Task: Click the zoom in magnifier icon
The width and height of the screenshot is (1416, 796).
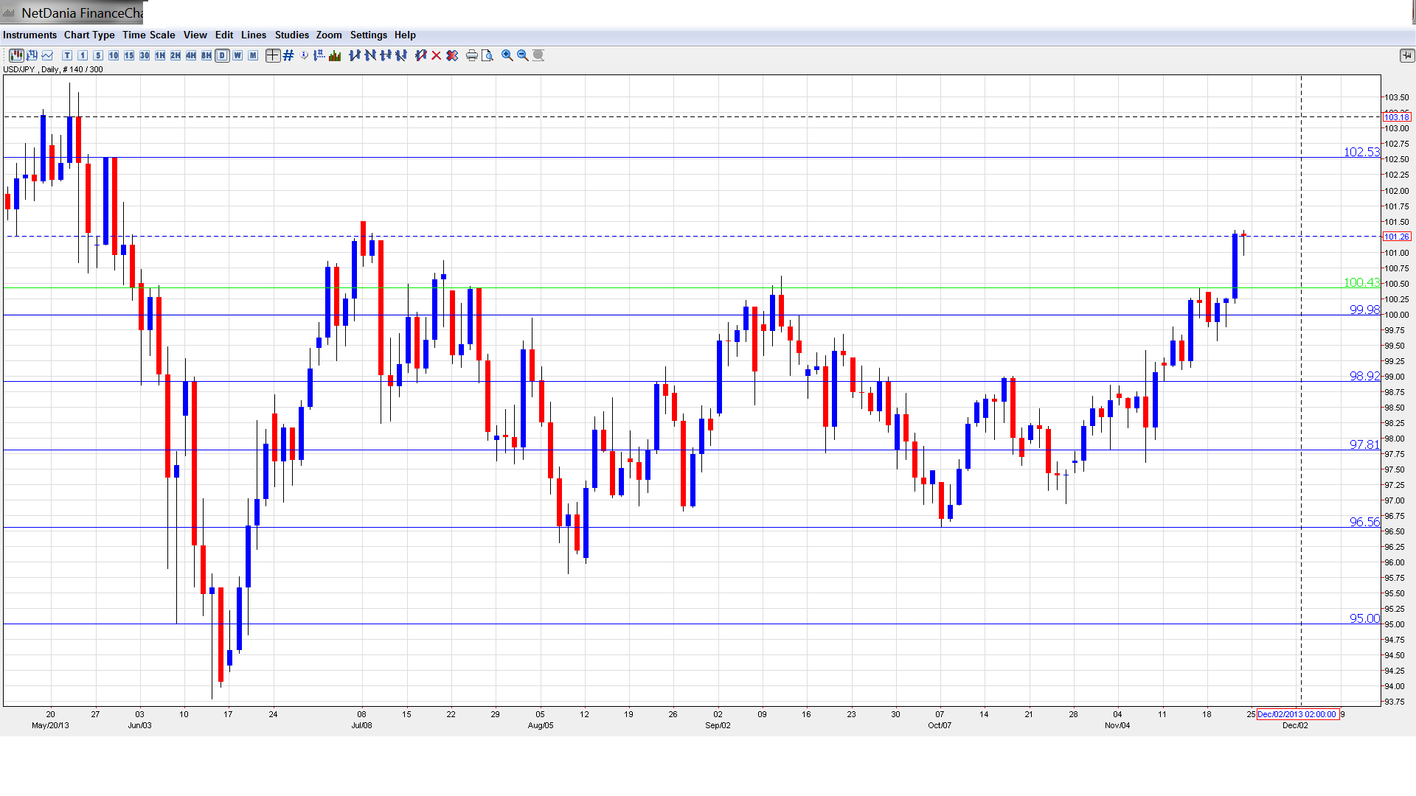Action: (x=507, y=55)
